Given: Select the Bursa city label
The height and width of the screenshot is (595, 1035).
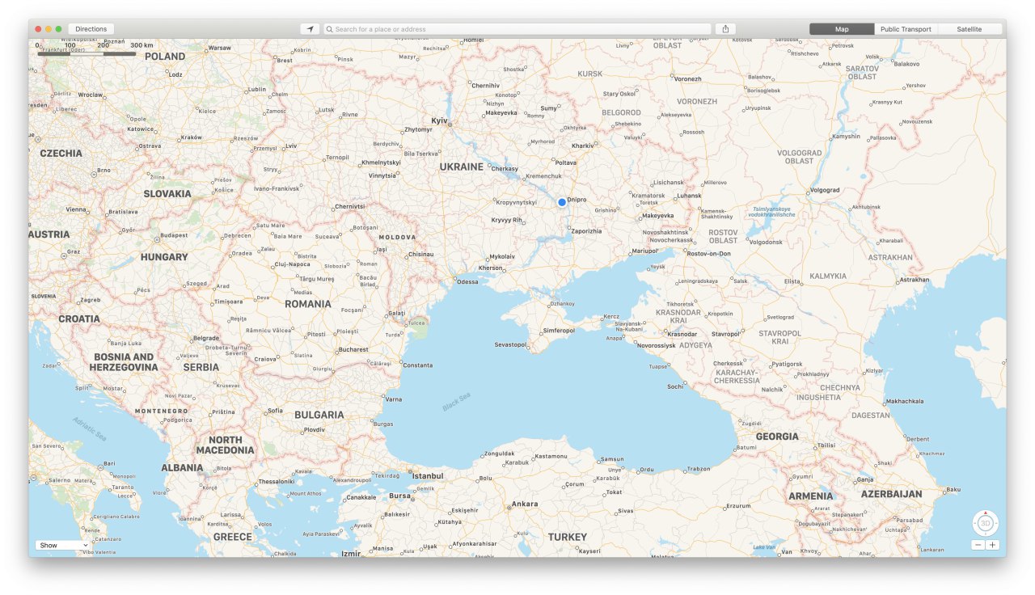Looking at the screenshot, I should tap(399, 496).
